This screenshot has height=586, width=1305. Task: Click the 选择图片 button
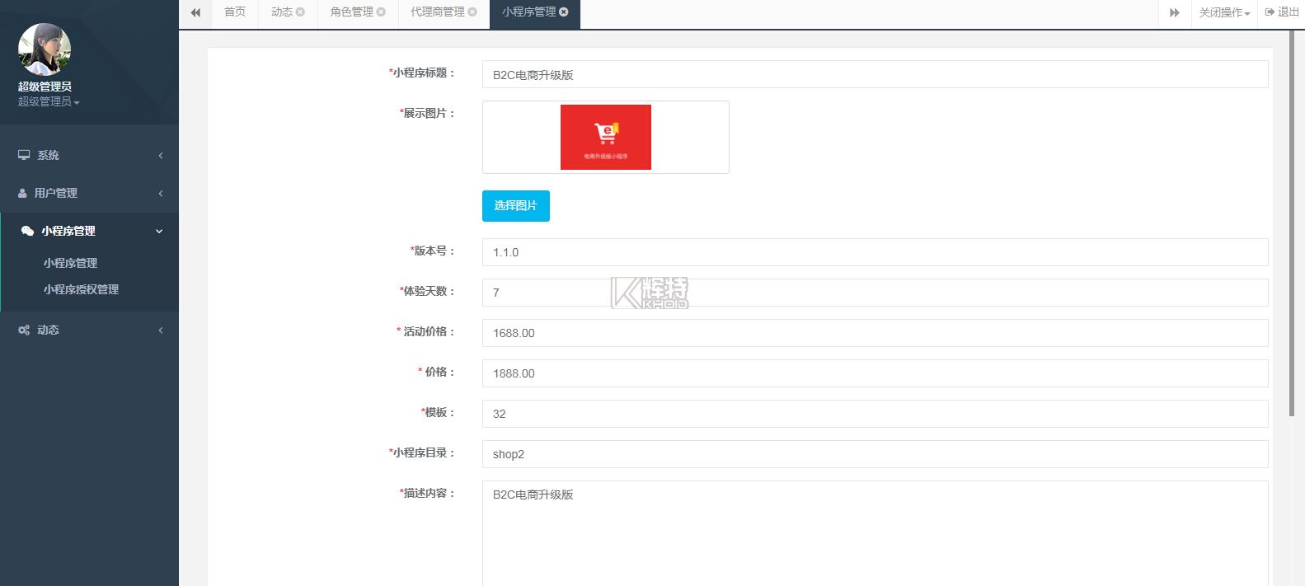point(515,206)
